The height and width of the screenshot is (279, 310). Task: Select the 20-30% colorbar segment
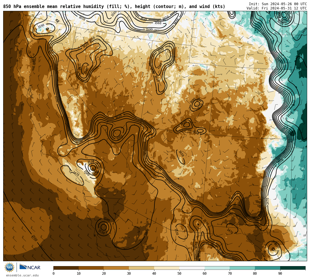coord(117,268)
